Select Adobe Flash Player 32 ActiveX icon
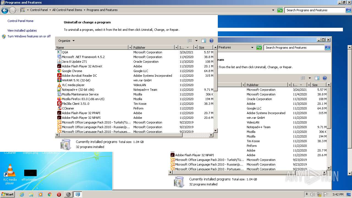Viewport: 352px width, 198px height. (59, 66)
